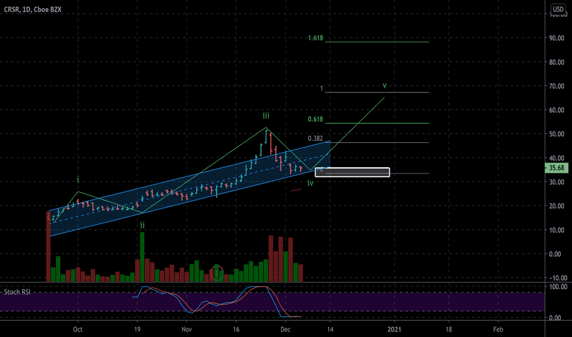Click the Oct date label
572x337 pixels.
(x=78, y=330)
